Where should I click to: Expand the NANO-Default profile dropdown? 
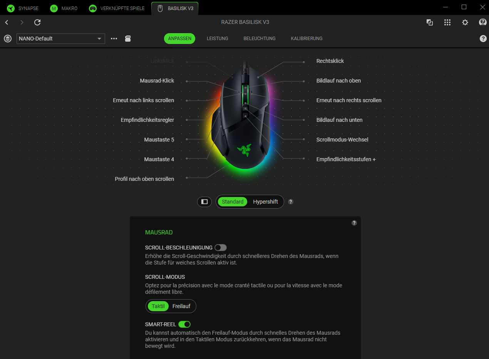(x=61, y=39)
